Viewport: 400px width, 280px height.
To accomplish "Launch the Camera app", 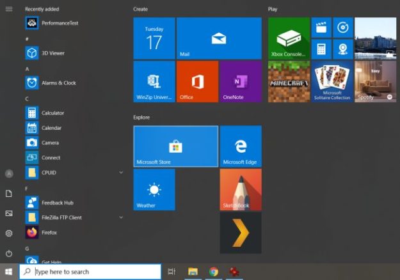I will click(x=74, y=143).
